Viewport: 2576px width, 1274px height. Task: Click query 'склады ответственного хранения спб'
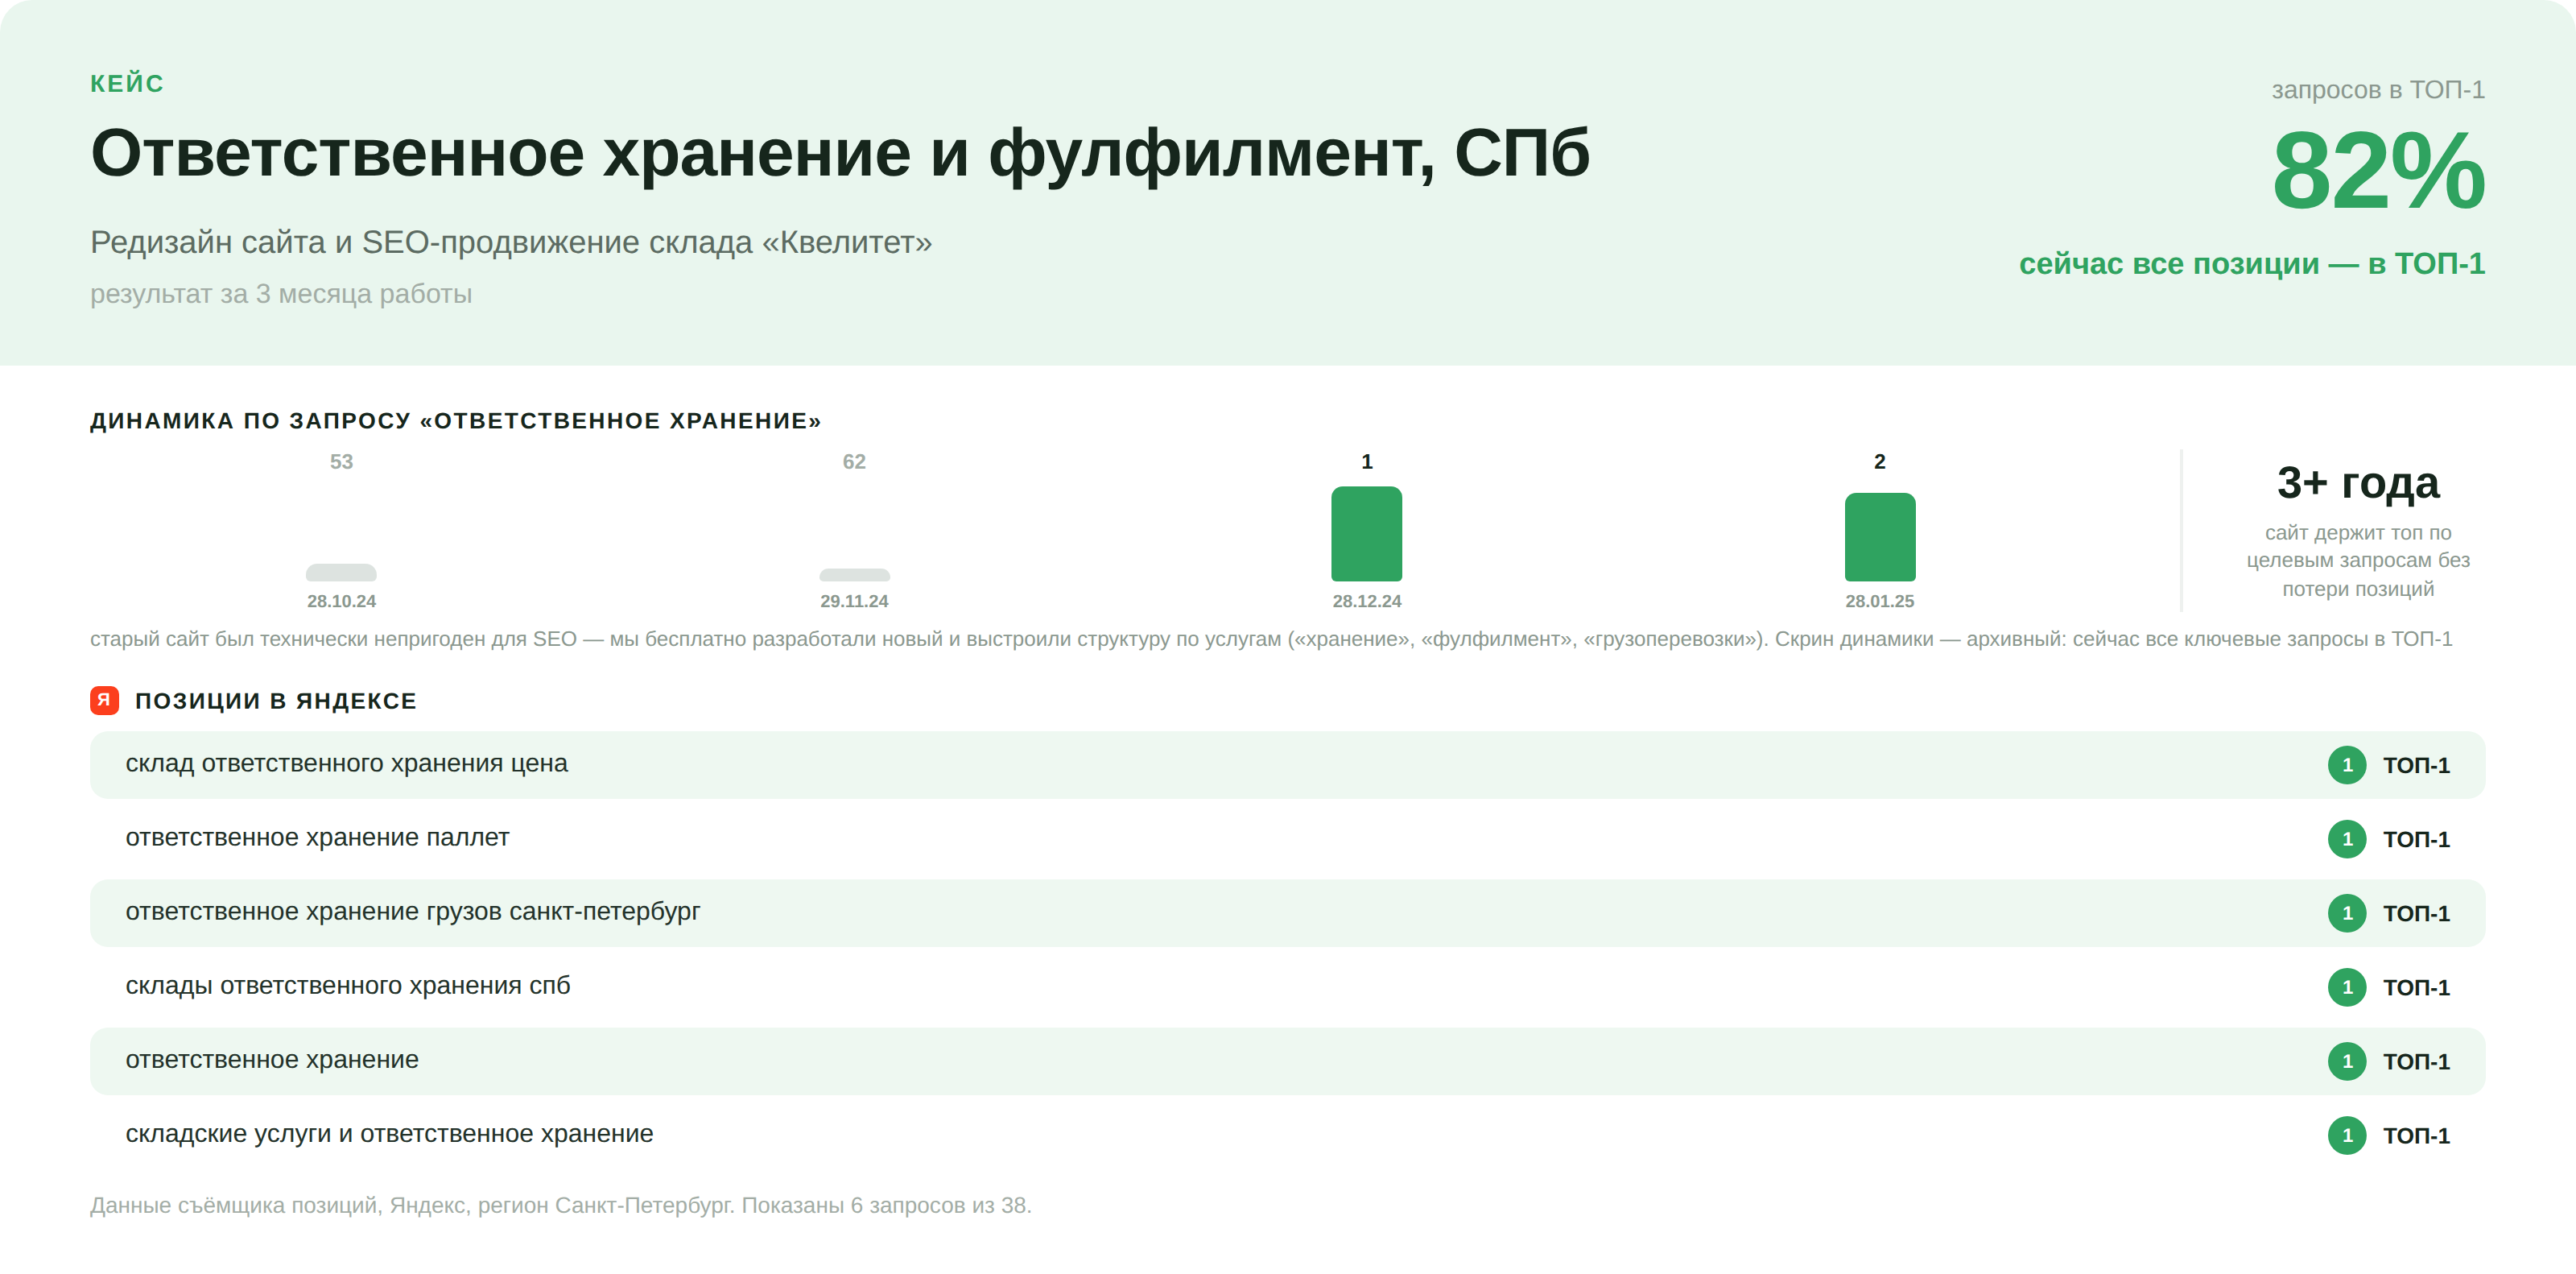tap(348, 986)
